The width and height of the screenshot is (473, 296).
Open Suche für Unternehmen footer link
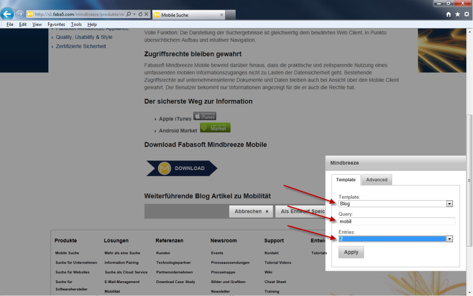76,263
